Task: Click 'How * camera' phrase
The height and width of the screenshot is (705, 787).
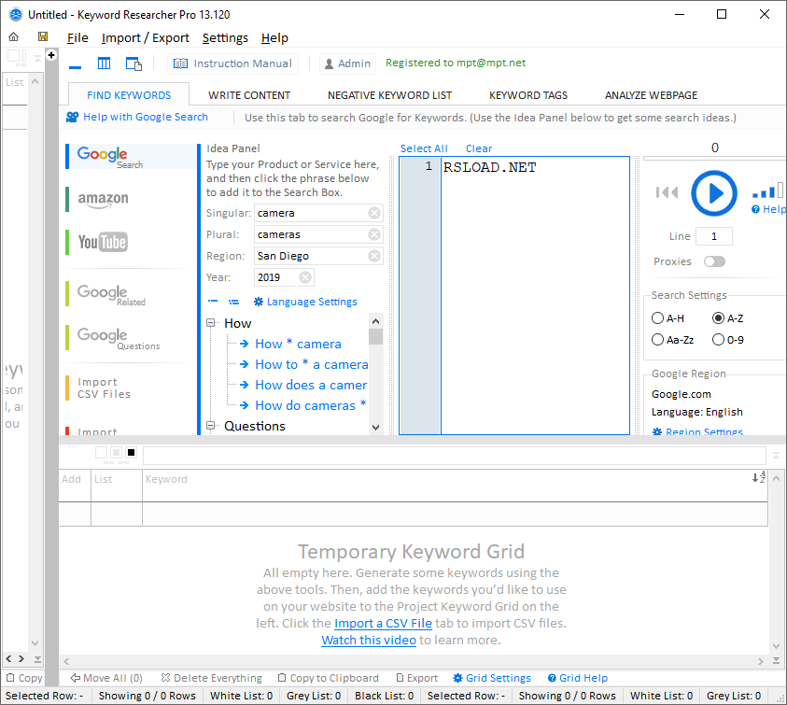Action: pyautogui.click(x=298, y=344)
